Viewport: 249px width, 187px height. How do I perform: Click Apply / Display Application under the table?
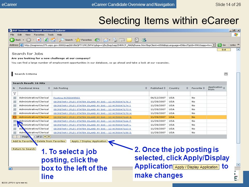pyautogui.click(x=89, y=141)
